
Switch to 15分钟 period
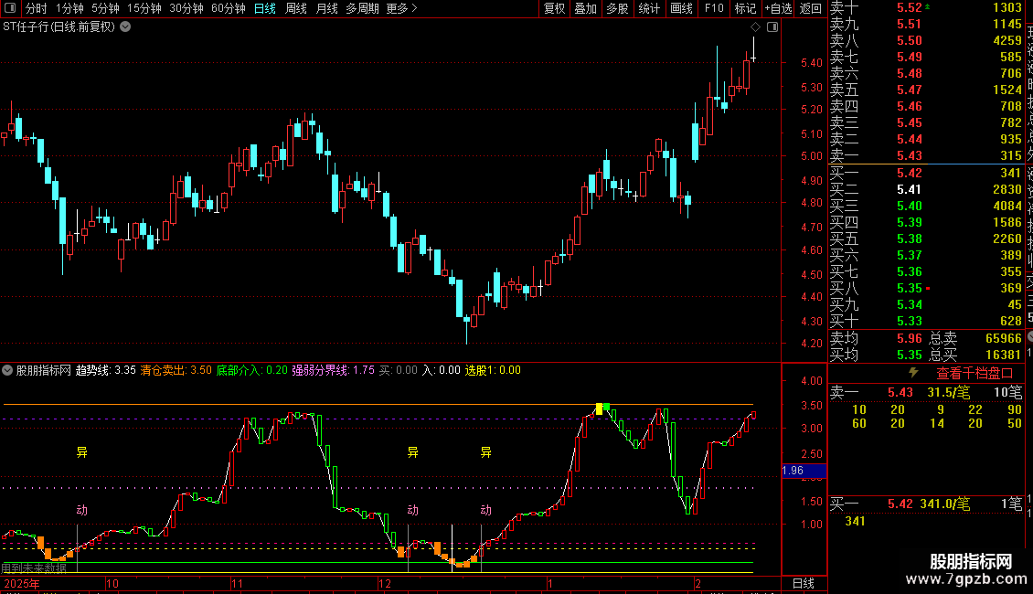click(x=144, y=8)
